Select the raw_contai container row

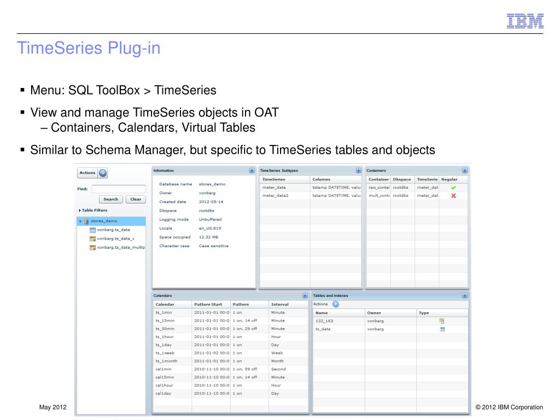pyautogui.click(x=417, y=188)
